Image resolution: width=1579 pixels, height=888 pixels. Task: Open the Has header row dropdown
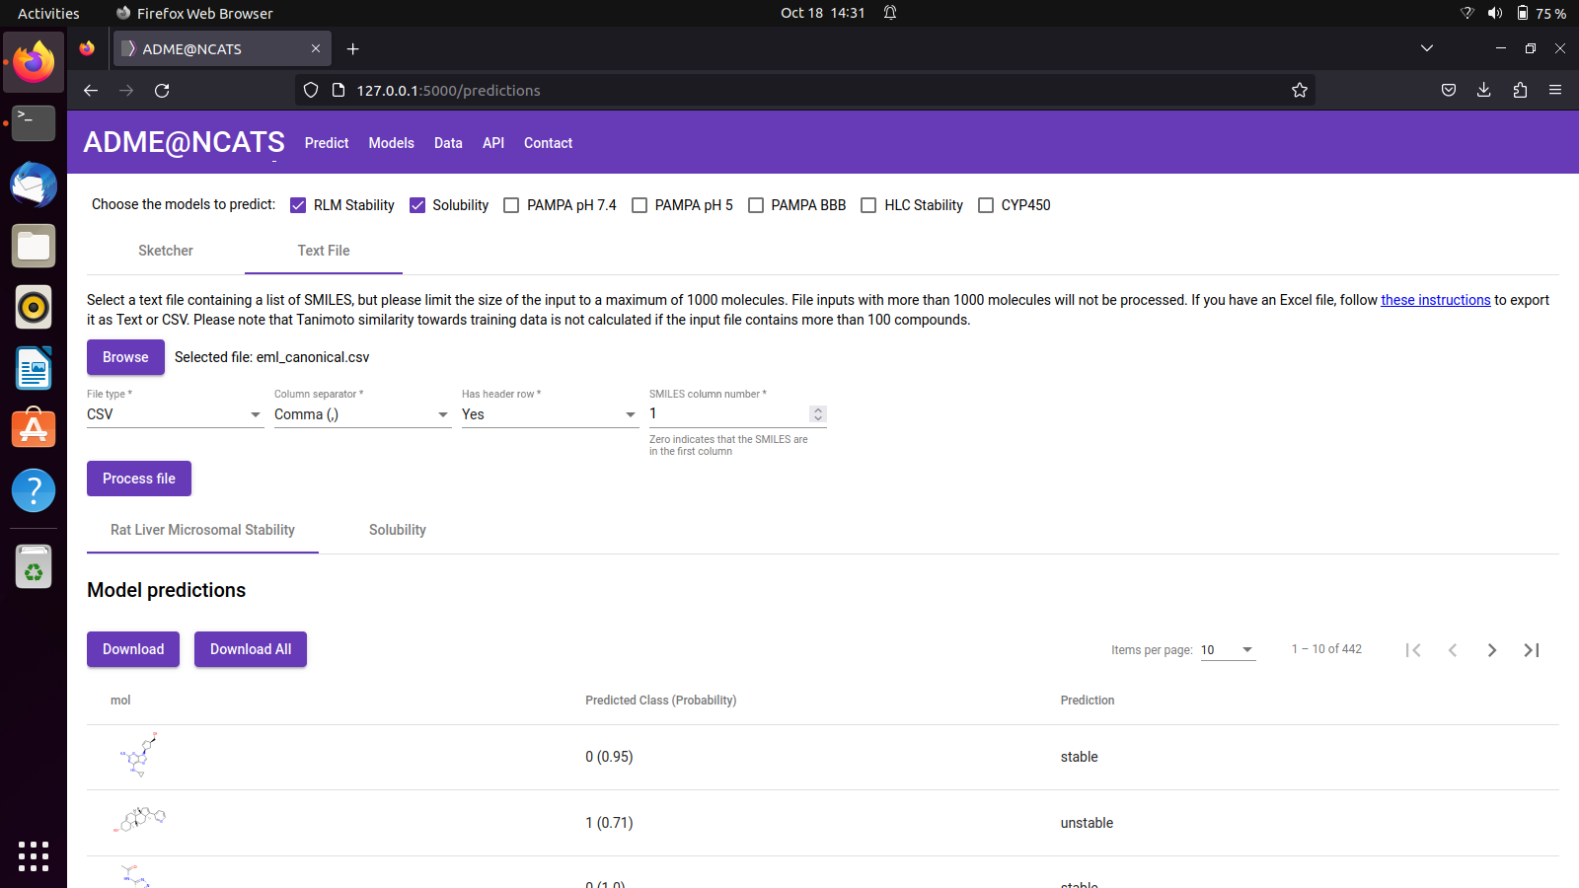pyautogui.click(x=630, y=414)
